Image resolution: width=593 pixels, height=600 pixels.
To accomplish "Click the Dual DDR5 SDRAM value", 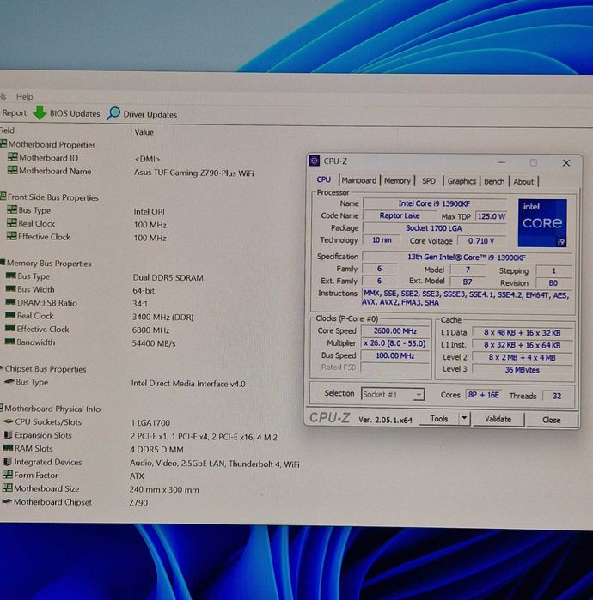I will pyautogui.click(x=168, y=277).
